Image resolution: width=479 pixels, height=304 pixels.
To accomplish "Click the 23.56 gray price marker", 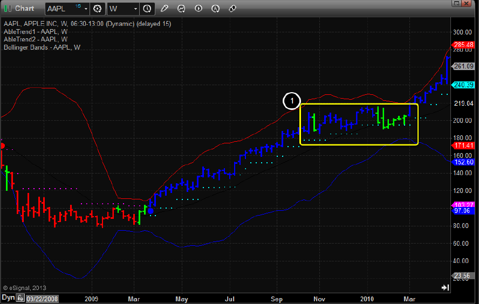I will coord(463,275).
